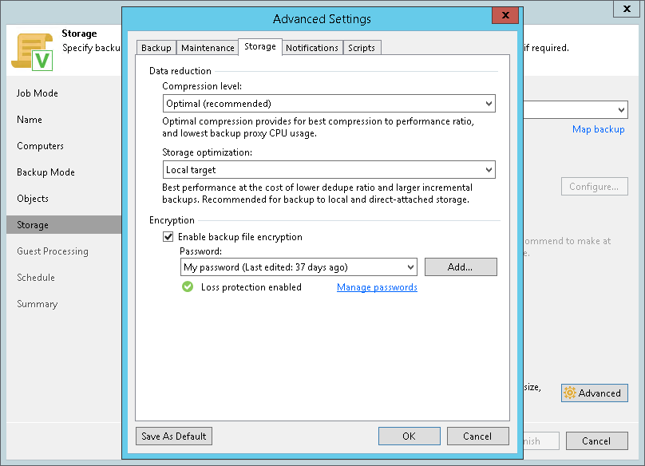Click Save As Default button

coord(174,436)
